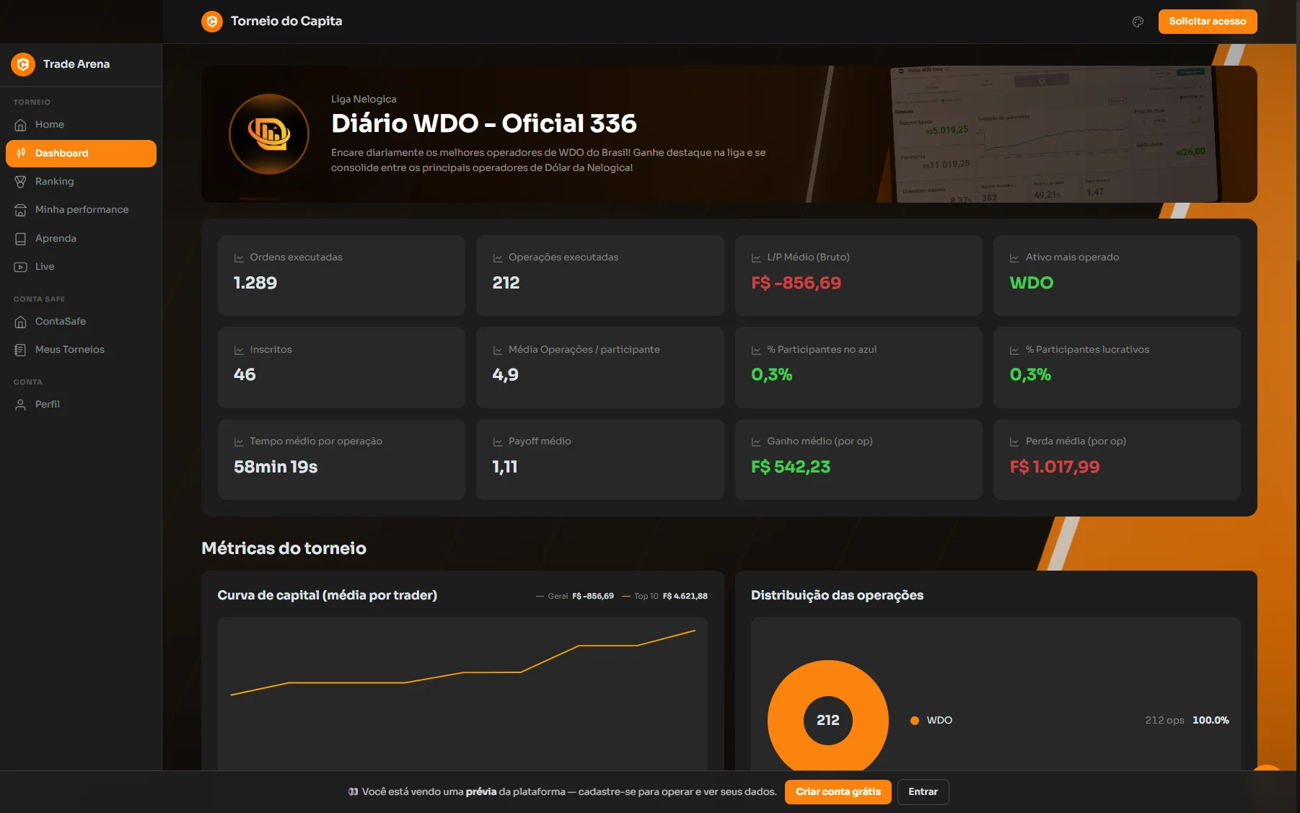This screenshot has height=813, width=1300.
Task: Click chart icon beside Tempo médio por operação
Action: click(239, 441)
